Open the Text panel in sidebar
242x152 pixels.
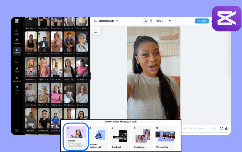(17, 60)
